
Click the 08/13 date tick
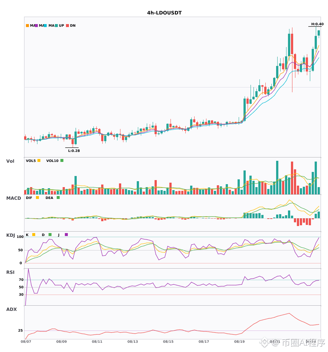pyautogui.click(x=133, y=342)
